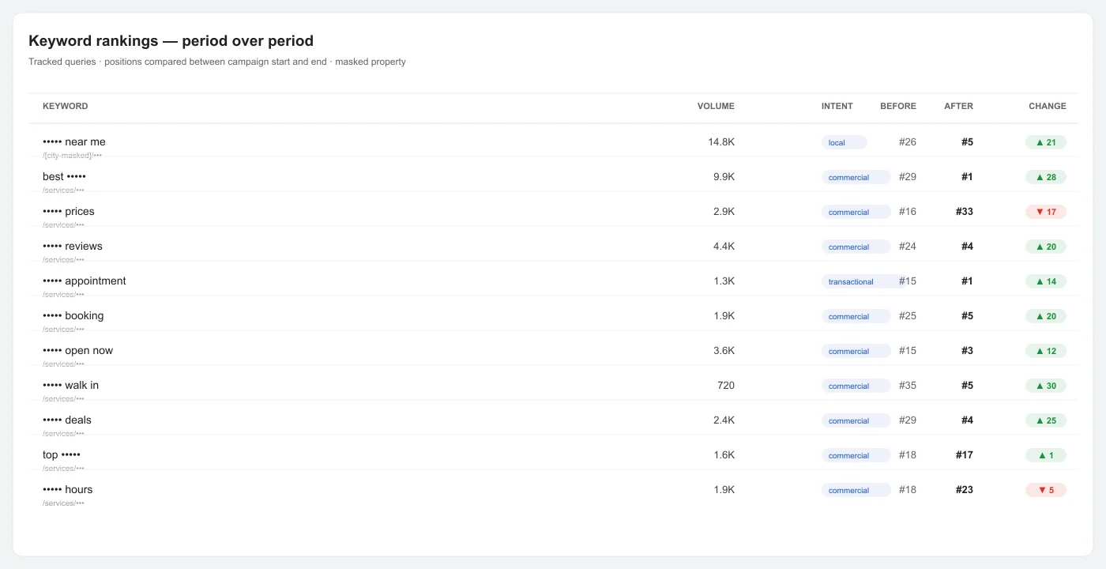
Task: Click the '••••• deals' keyword
Action: [x=67, y=420]
